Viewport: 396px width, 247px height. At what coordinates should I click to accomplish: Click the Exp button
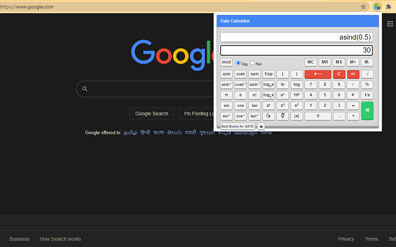tap(269, 74)
